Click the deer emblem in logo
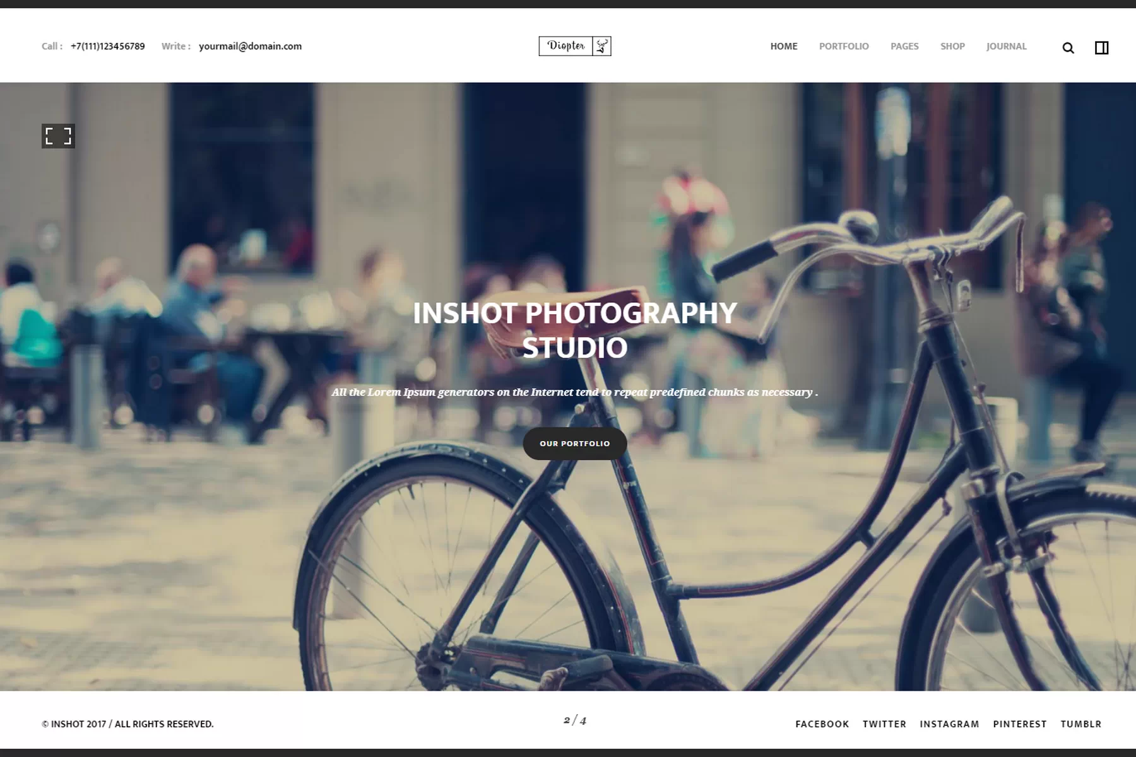Viewport: 1136px width, 757px height. [x=602, y=46]
